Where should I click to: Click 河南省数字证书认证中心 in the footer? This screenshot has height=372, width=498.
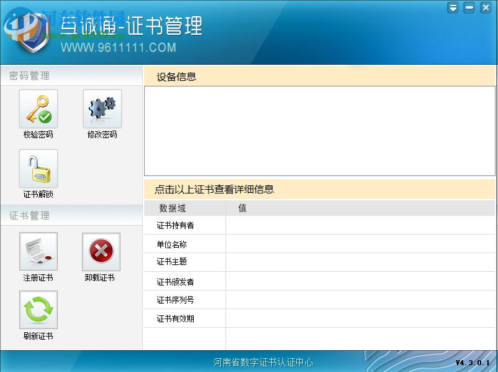(x=262, y=361)
